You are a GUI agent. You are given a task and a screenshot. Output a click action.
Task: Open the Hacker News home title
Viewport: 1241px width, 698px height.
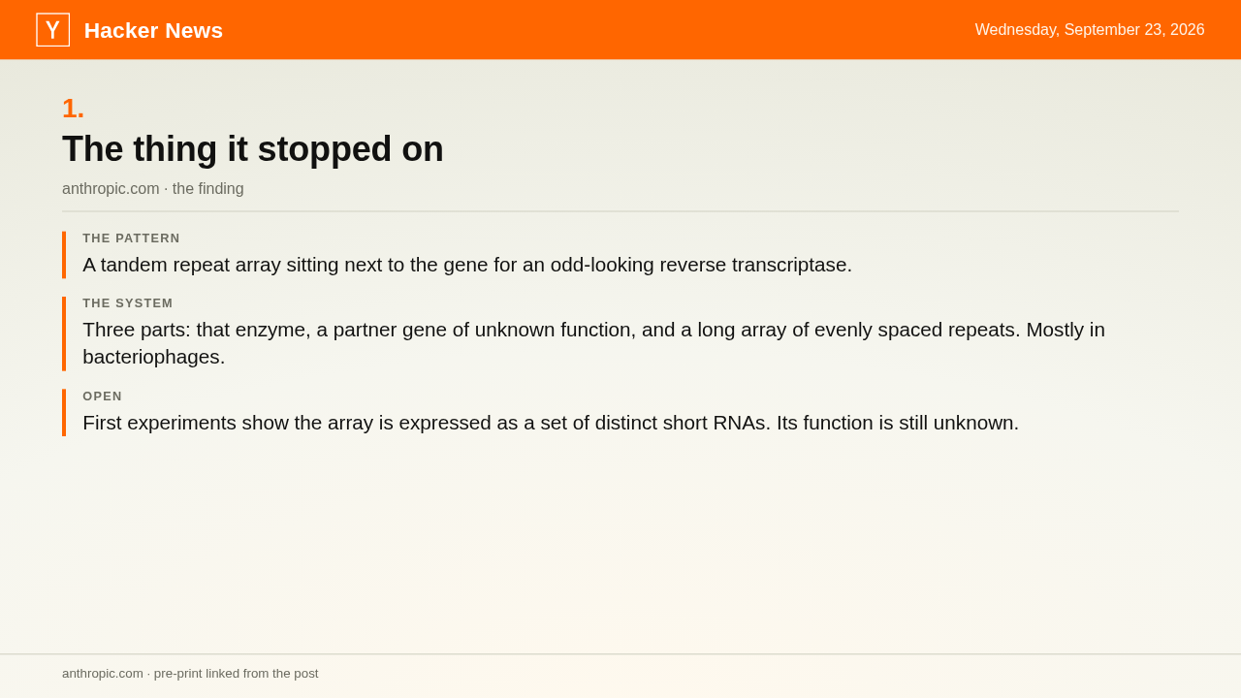tap(153, 31)
